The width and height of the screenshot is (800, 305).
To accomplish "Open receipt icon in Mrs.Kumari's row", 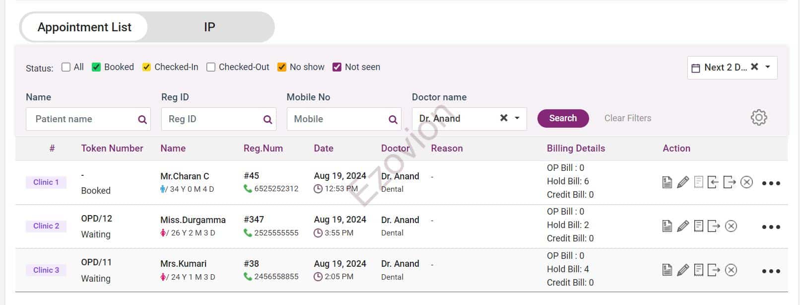I will point(698,270).
